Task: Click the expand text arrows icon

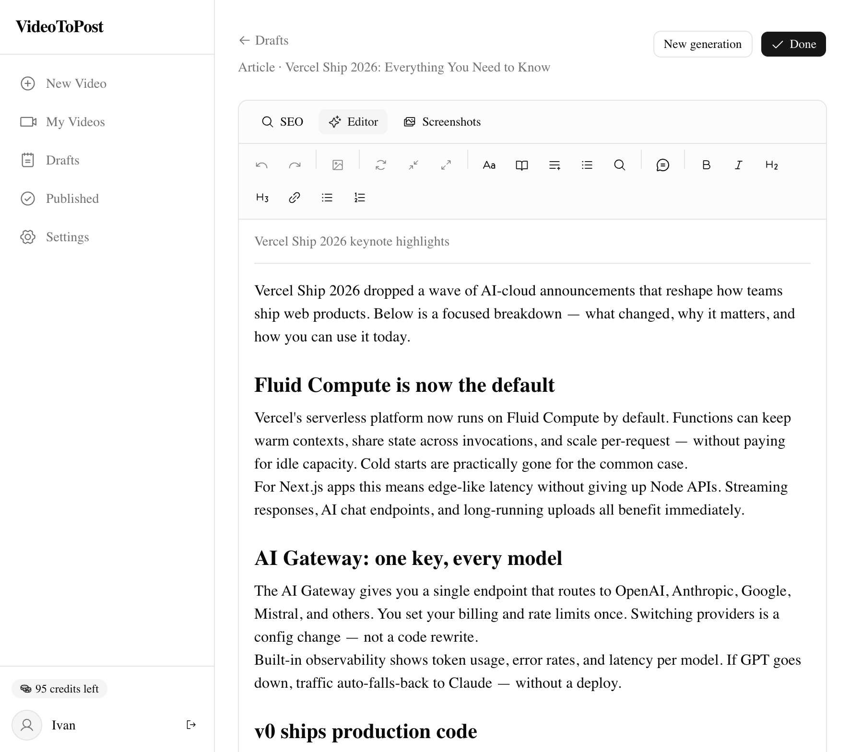Action: tap(446, 165)
